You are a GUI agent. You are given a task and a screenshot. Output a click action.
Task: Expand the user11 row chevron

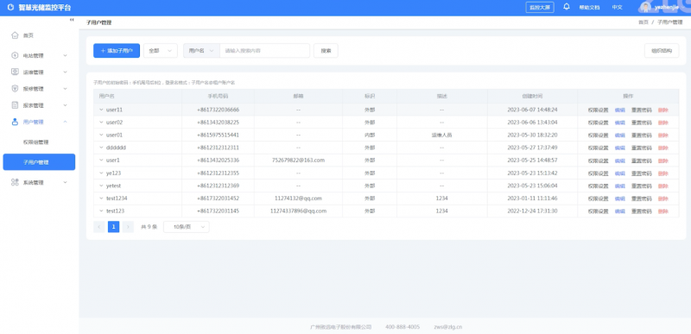(101, 110)
